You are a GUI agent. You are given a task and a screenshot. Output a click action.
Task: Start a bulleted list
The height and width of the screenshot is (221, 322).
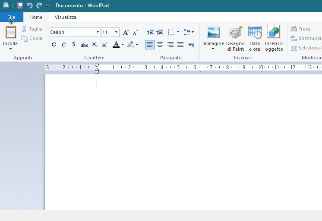coord(170,32)
